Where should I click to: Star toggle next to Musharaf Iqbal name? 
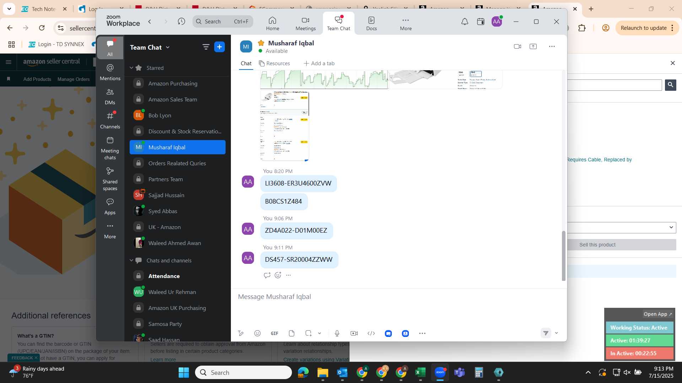click(261, 43)
